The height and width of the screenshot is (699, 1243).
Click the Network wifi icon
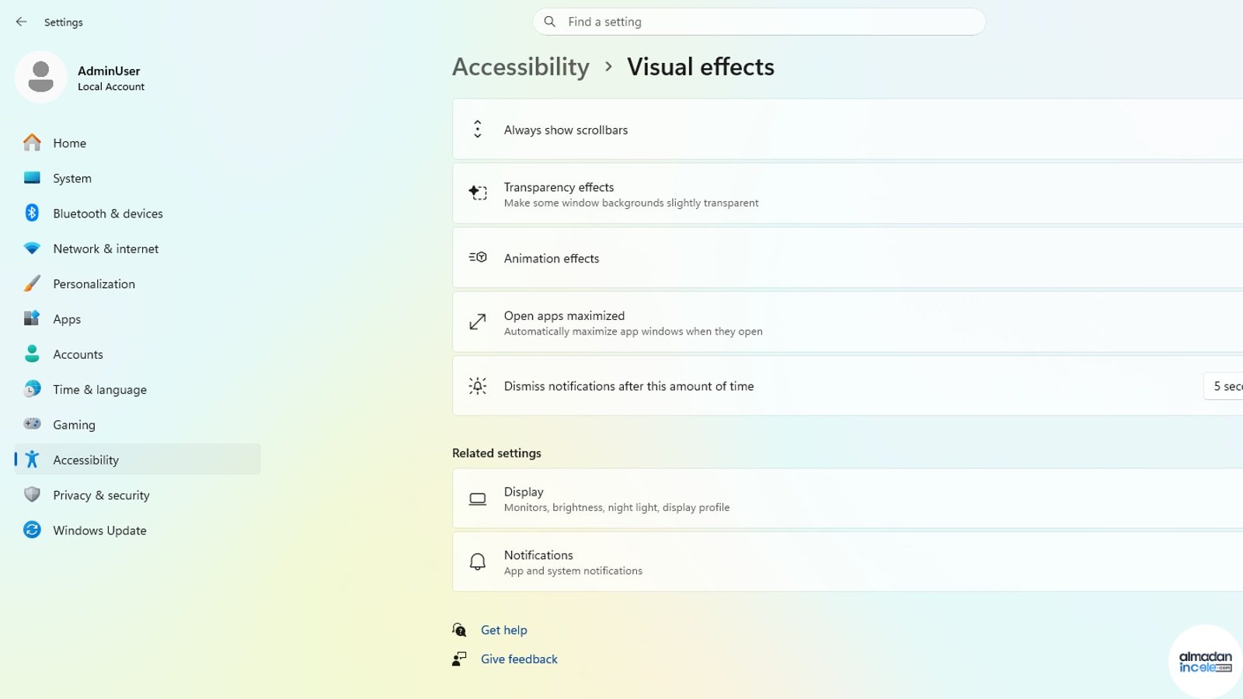(32, 249)
